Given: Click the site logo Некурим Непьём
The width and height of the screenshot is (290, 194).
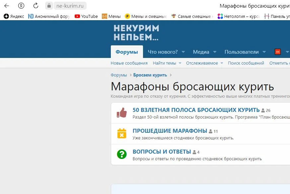Looking at the screenshot, I should click(x=136, y=32).
